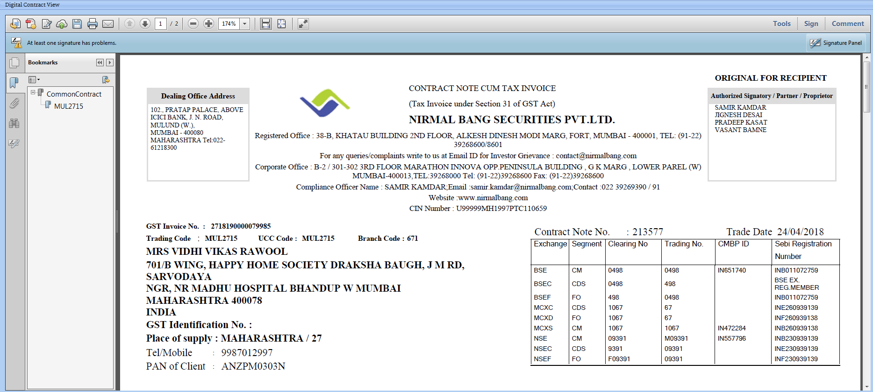
Task: Click the page number input field
Action: point(160,24)
